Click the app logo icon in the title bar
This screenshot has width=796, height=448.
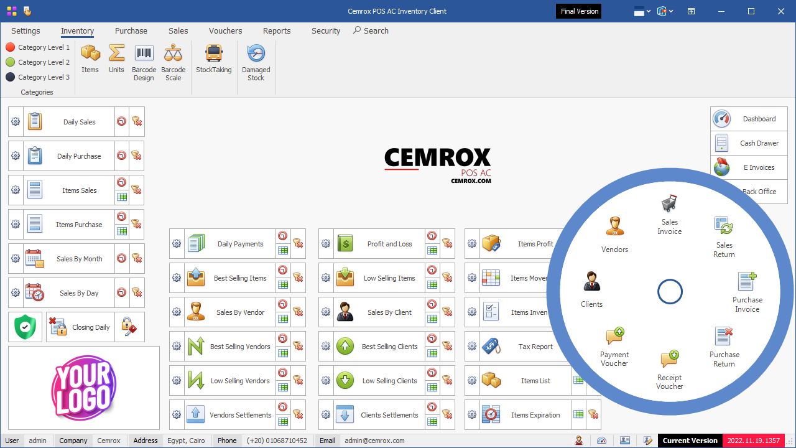point(11,11)
